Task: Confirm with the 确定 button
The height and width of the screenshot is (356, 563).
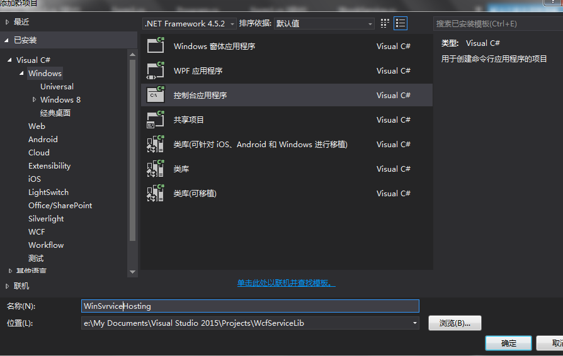Action: pyautogui.click(x=508, y=343)
